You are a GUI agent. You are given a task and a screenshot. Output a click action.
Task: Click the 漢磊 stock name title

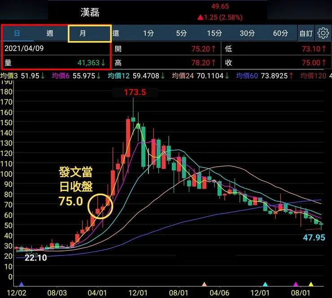pos(90,12)
